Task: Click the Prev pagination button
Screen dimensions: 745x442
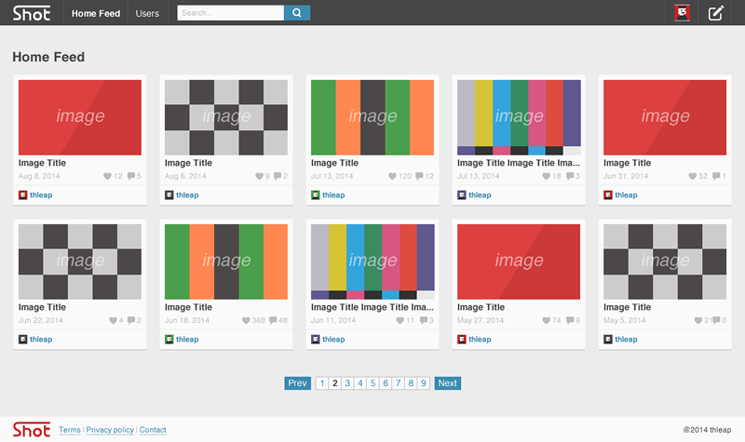Action: [x=297, y=383]
